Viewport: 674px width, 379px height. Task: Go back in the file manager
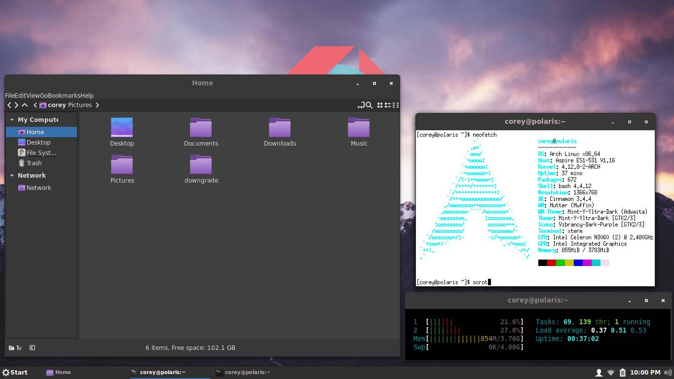pos(9,105)
